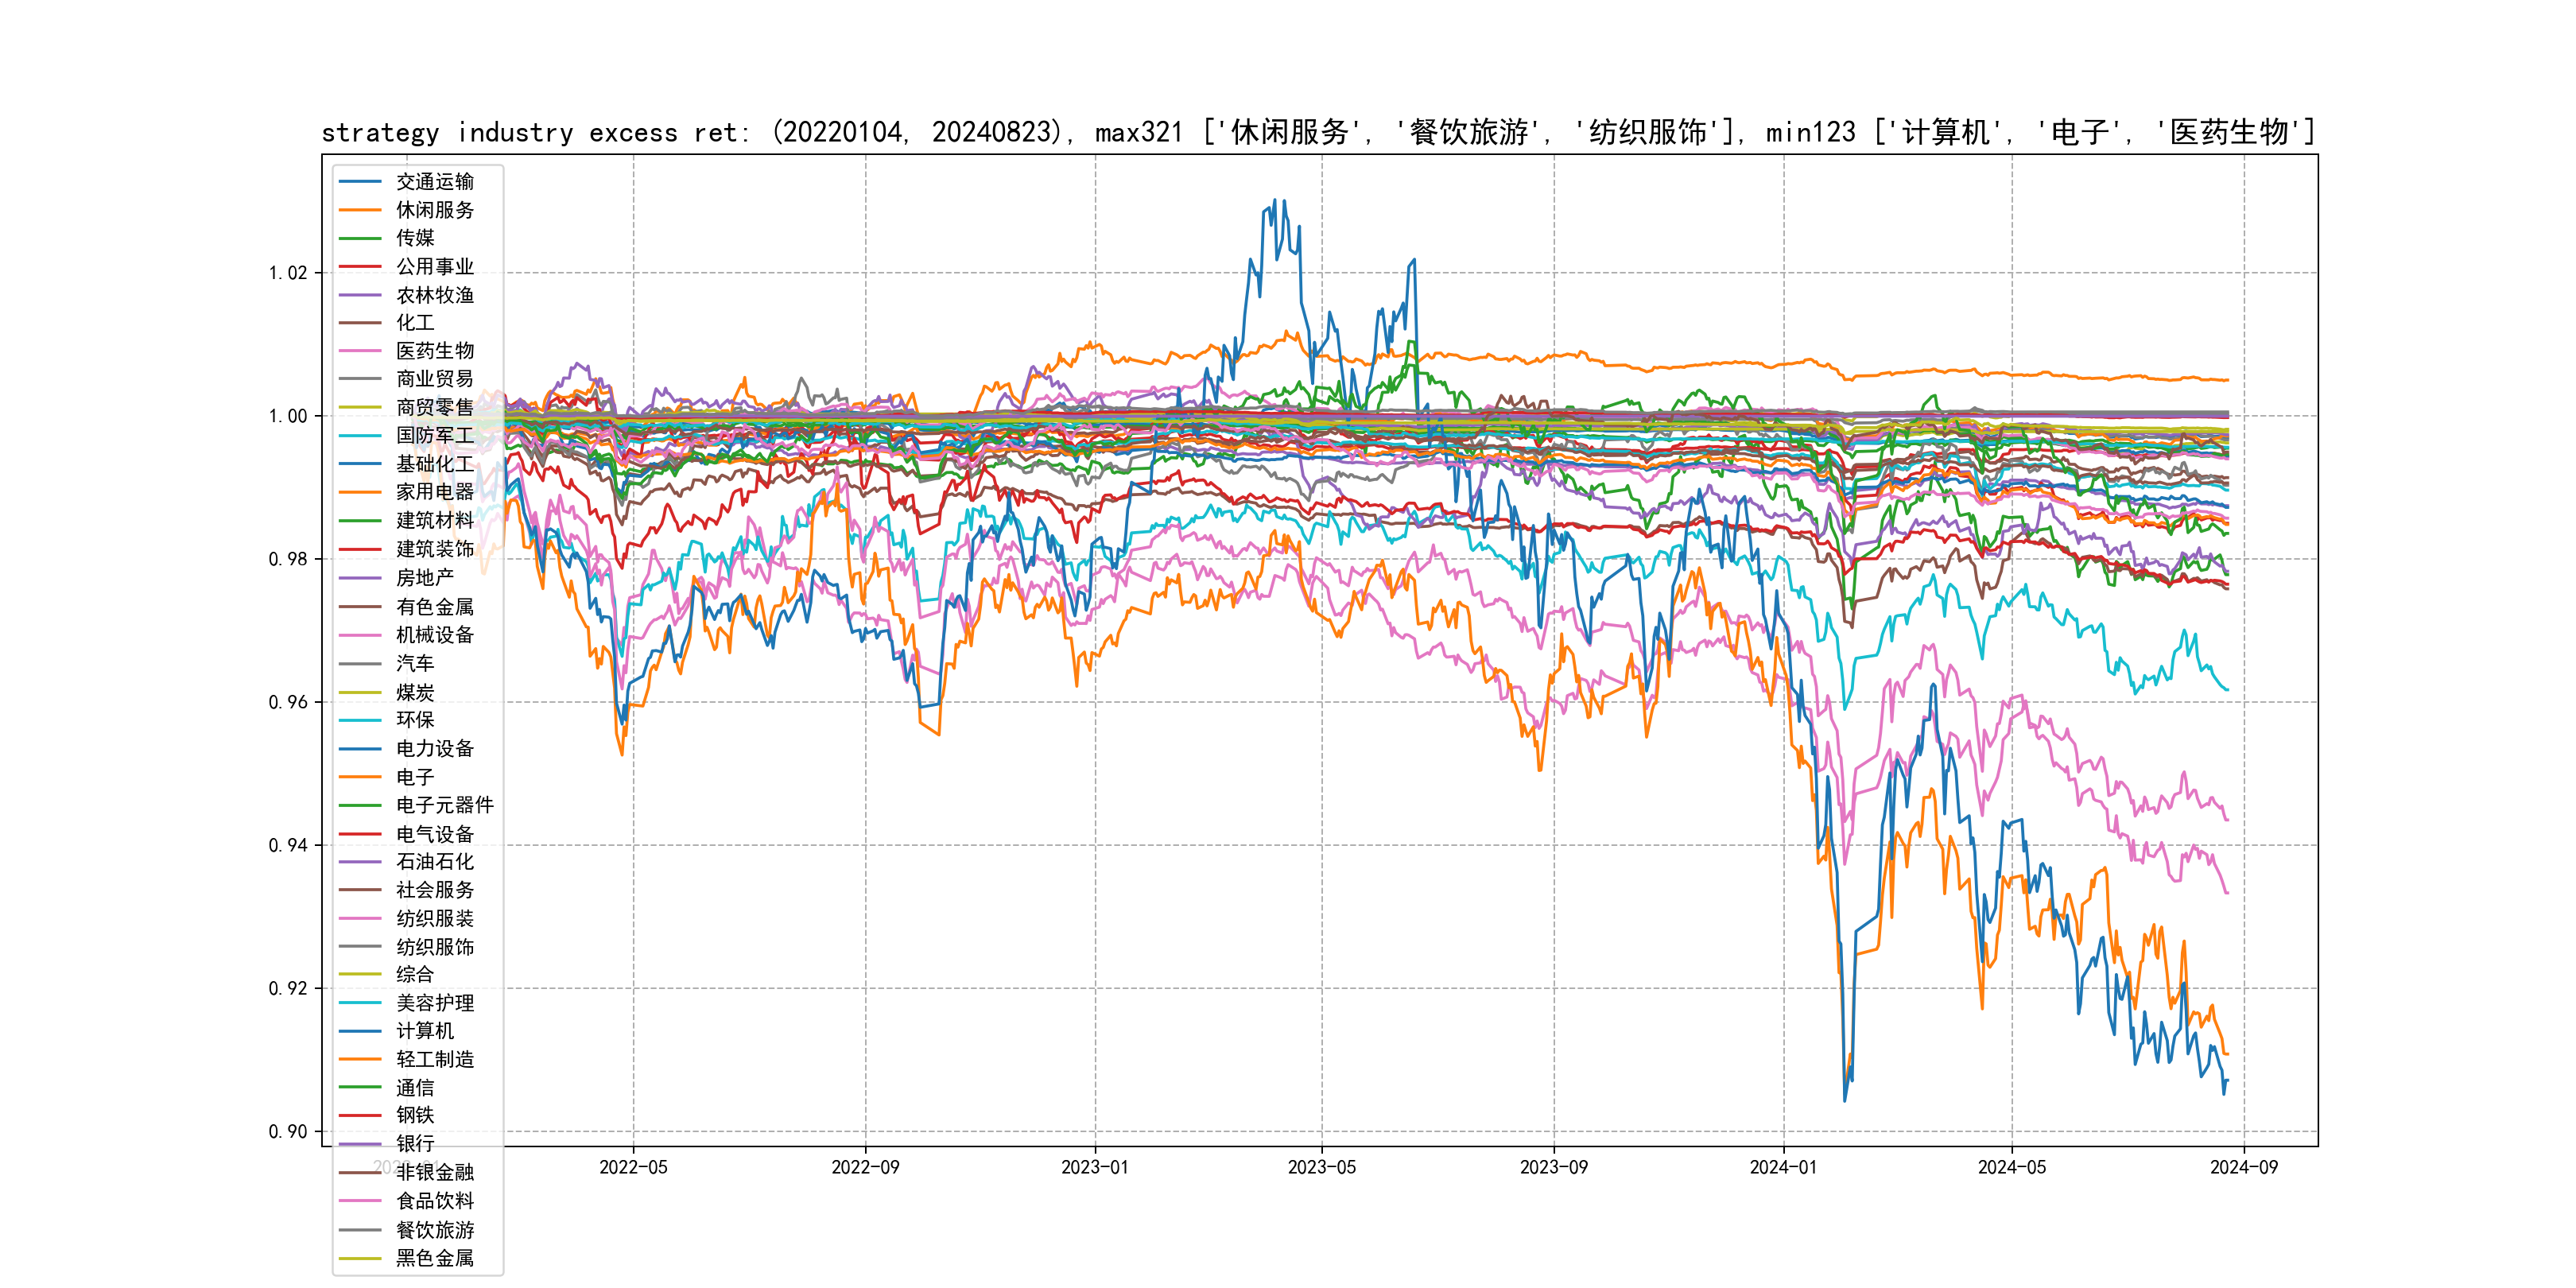Click the 电子元器件 legend label
The width and height of the screenshot is (2576, 1288).
(444, 805)
